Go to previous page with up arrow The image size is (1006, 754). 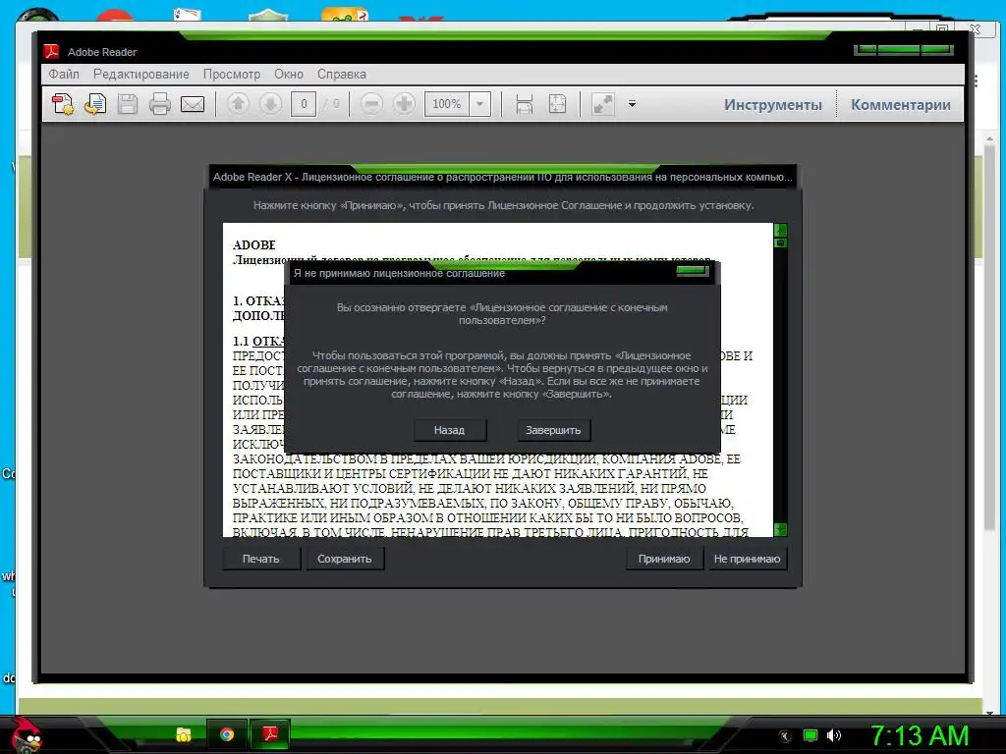(238, 104)
